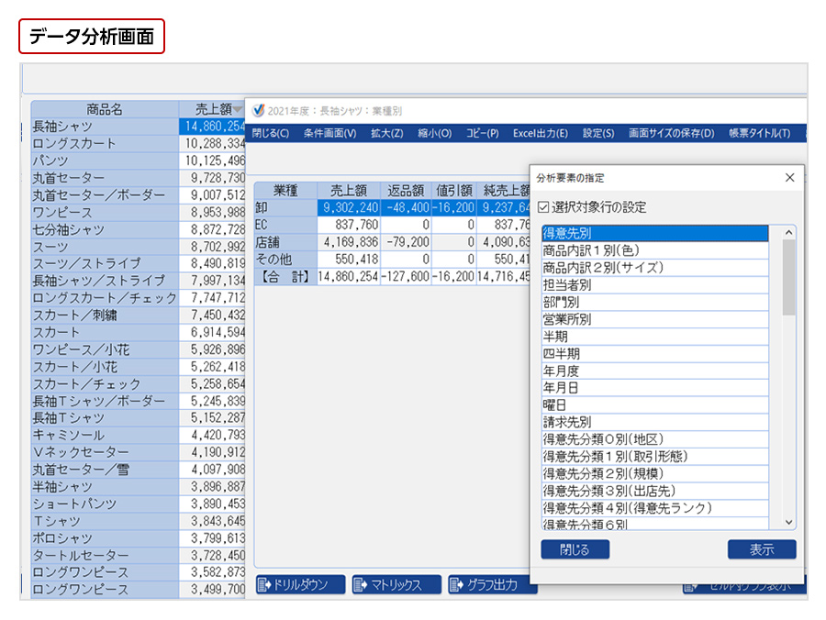Image resolution: width=826 pixels, height=620 pixels.
Task: Select タートルセーター in the product list
Action: point(105,555)
